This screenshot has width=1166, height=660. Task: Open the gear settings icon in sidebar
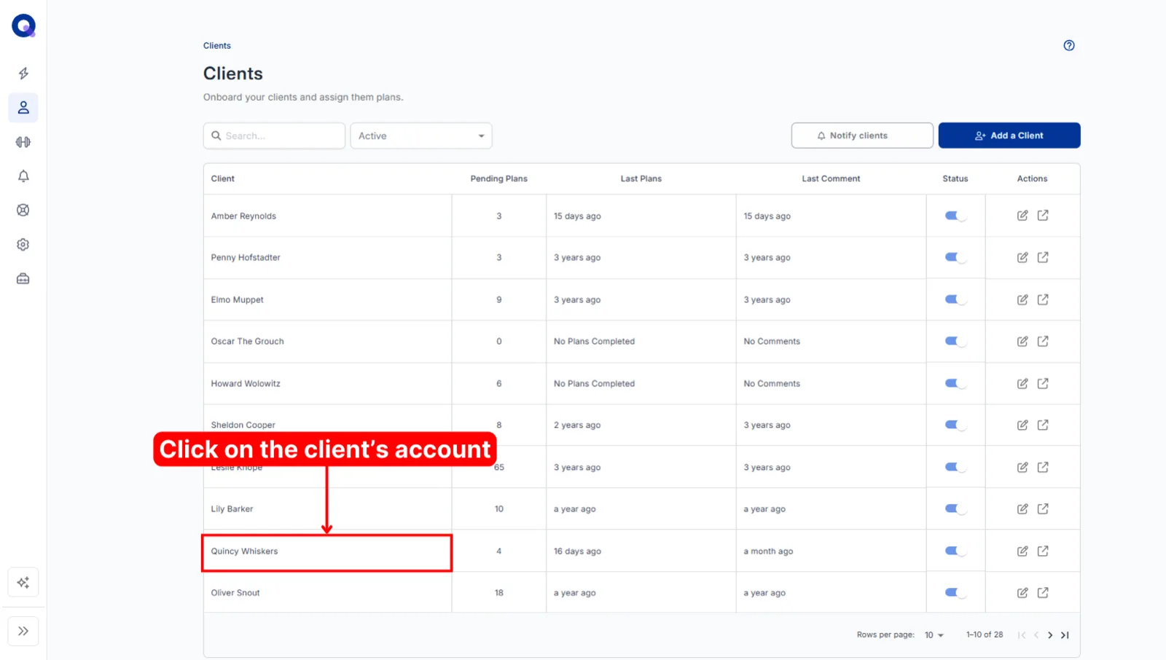23,245
